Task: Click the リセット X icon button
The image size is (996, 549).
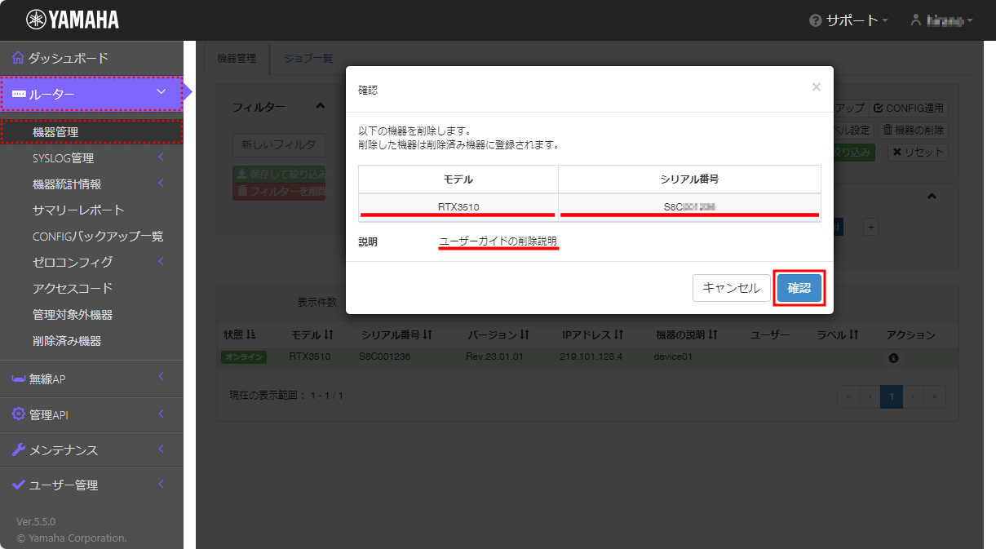Action: point(896,152)
